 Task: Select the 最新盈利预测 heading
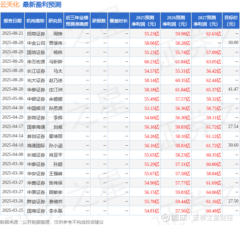[x=42, y=4]
